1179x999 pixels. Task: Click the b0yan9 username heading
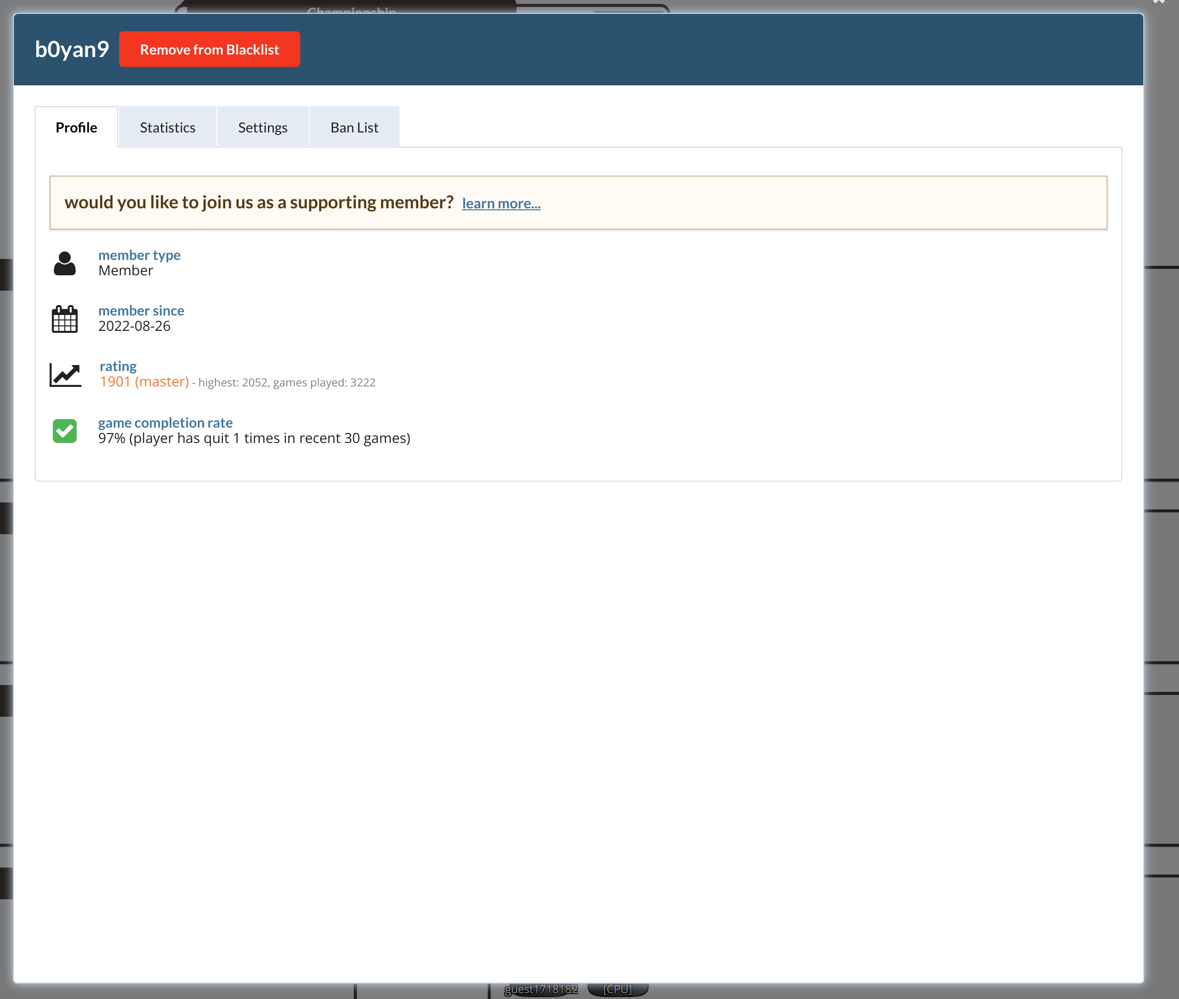(72, 49)
